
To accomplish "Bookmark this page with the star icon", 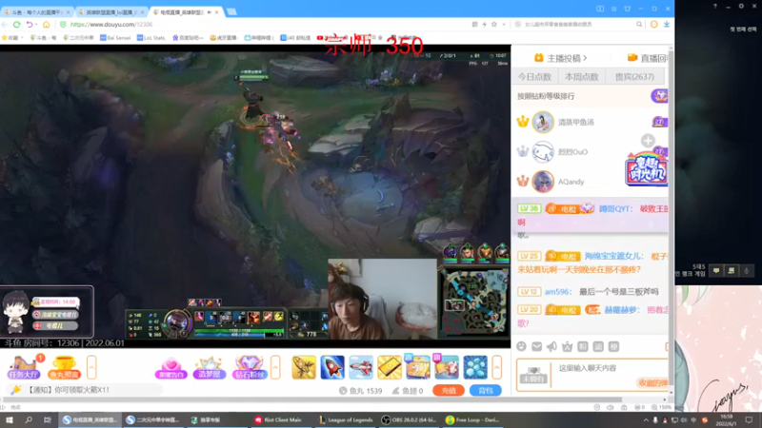I will point(494,25).
